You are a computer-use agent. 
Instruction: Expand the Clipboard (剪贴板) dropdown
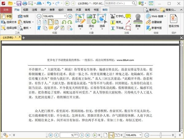pyautogui.click(x=33, y=22)
